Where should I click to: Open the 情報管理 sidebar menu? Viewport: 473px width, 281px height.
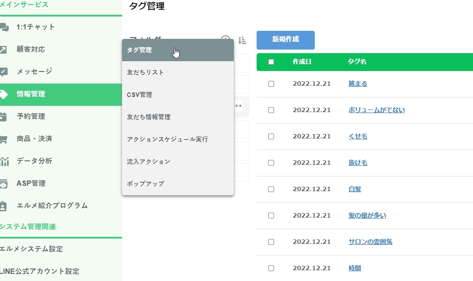pos(31,94)
